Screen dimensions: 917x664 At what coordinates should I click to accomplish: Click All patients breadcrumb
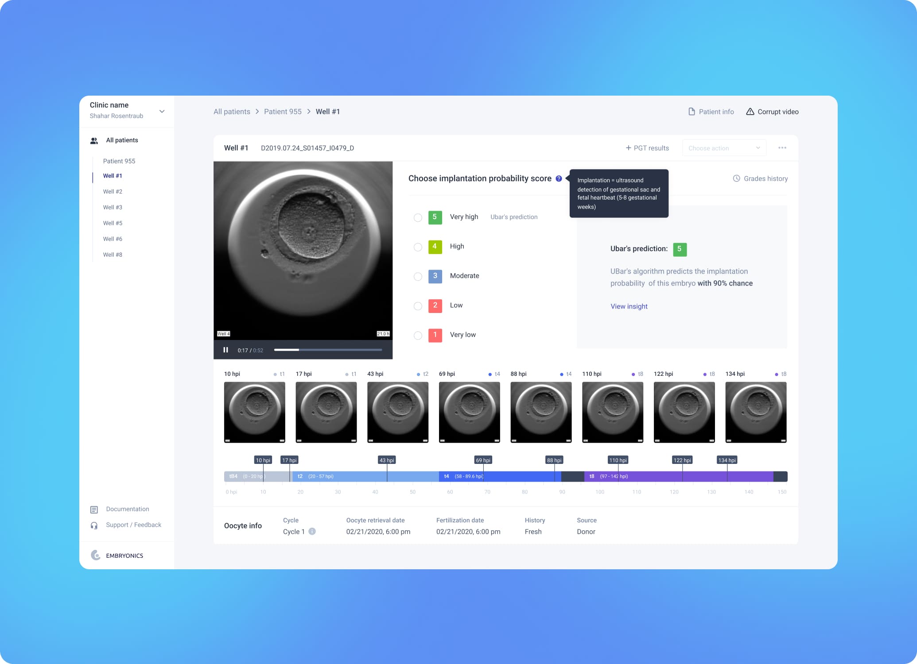[232, 112]
